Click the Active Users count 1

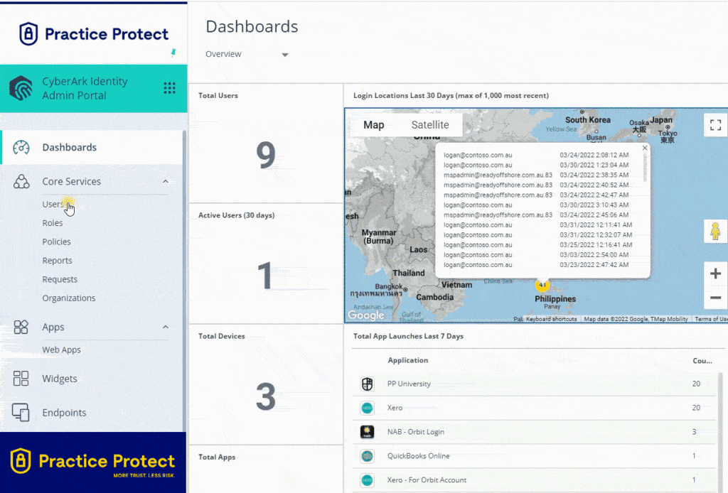[264, 276]
